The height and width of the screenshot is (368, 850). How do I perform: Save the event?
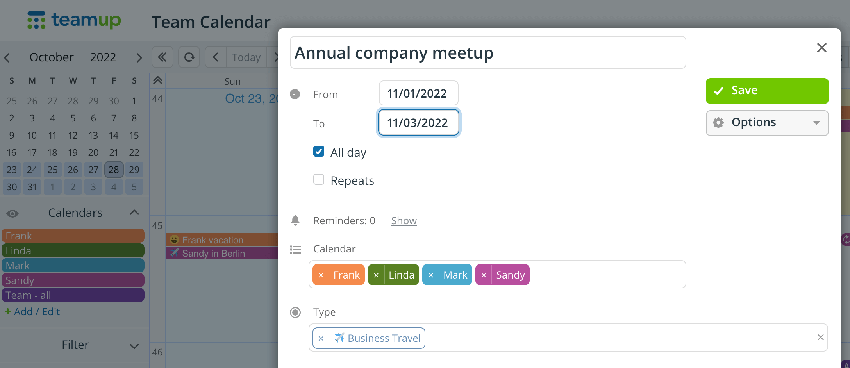(x=767, y=91)
